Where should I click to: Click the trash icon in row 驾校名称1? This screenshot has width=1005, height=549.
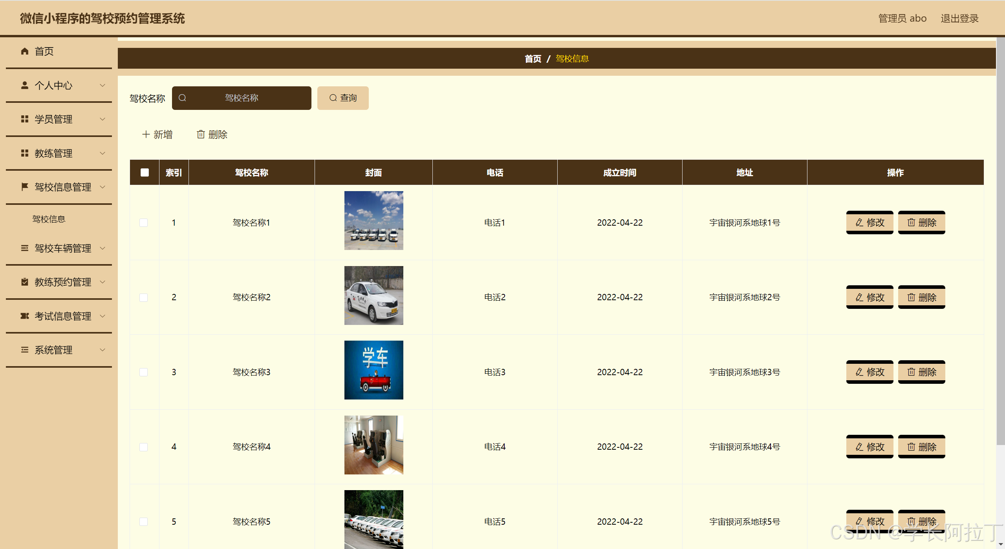911,223
